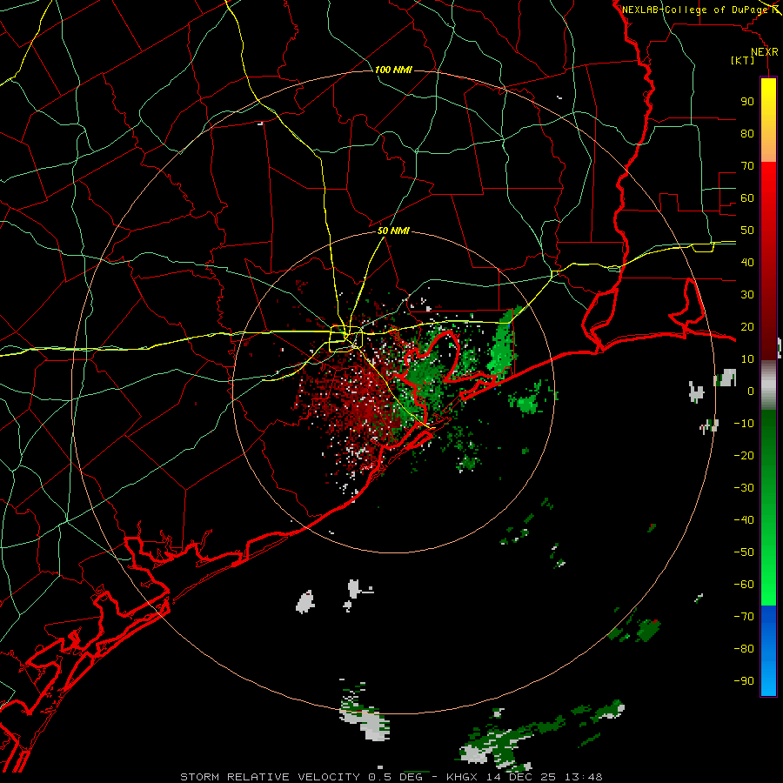Select the 80 value on velocity scale
This screenshot has height=783, width=783.
(747, 134)
